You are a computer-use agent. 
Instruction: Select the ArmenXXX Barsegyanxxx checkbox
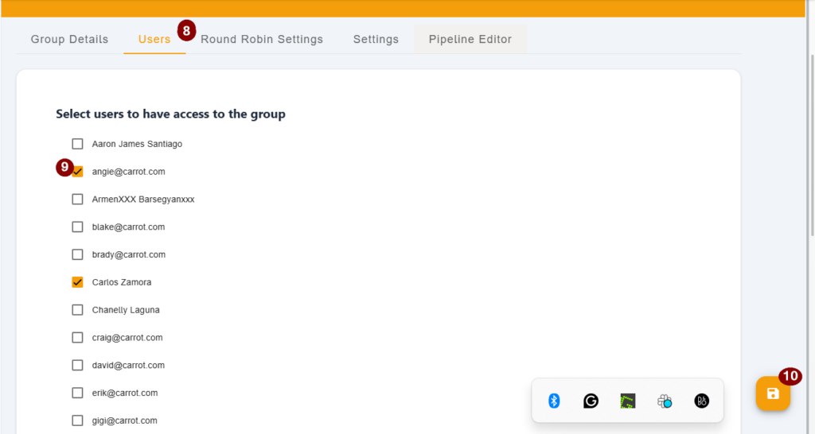pyautogui.click(x=77, y=200)
